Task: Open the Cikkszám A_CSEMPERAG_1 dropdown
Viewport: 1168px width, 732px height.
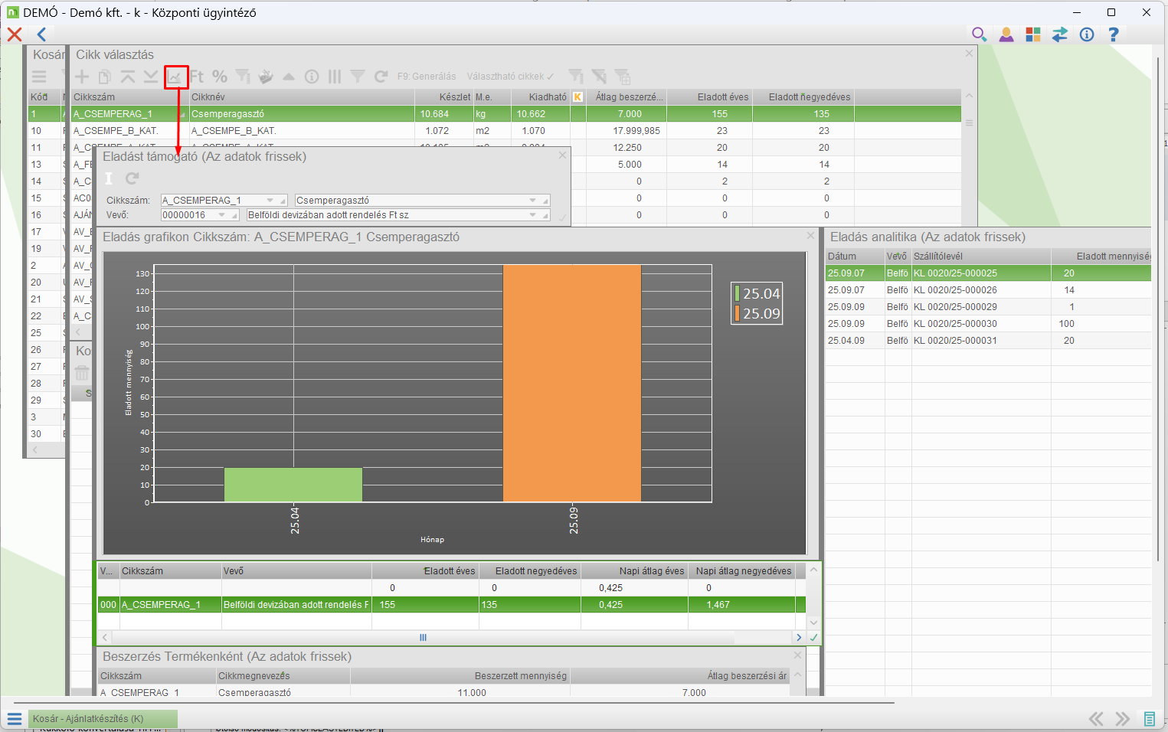Action: tap(270, 201)
